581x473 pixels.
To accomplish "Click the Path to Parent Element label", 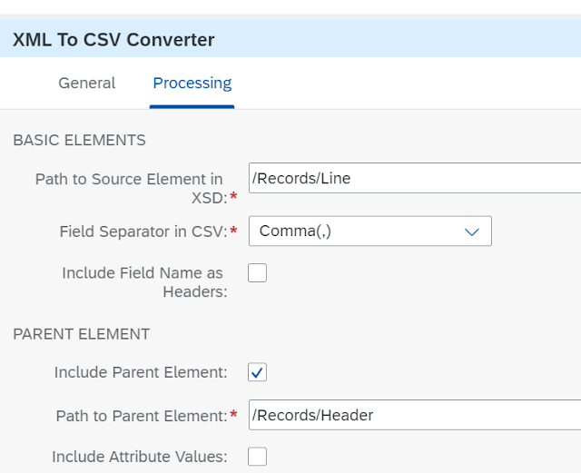I will [142, 416].
